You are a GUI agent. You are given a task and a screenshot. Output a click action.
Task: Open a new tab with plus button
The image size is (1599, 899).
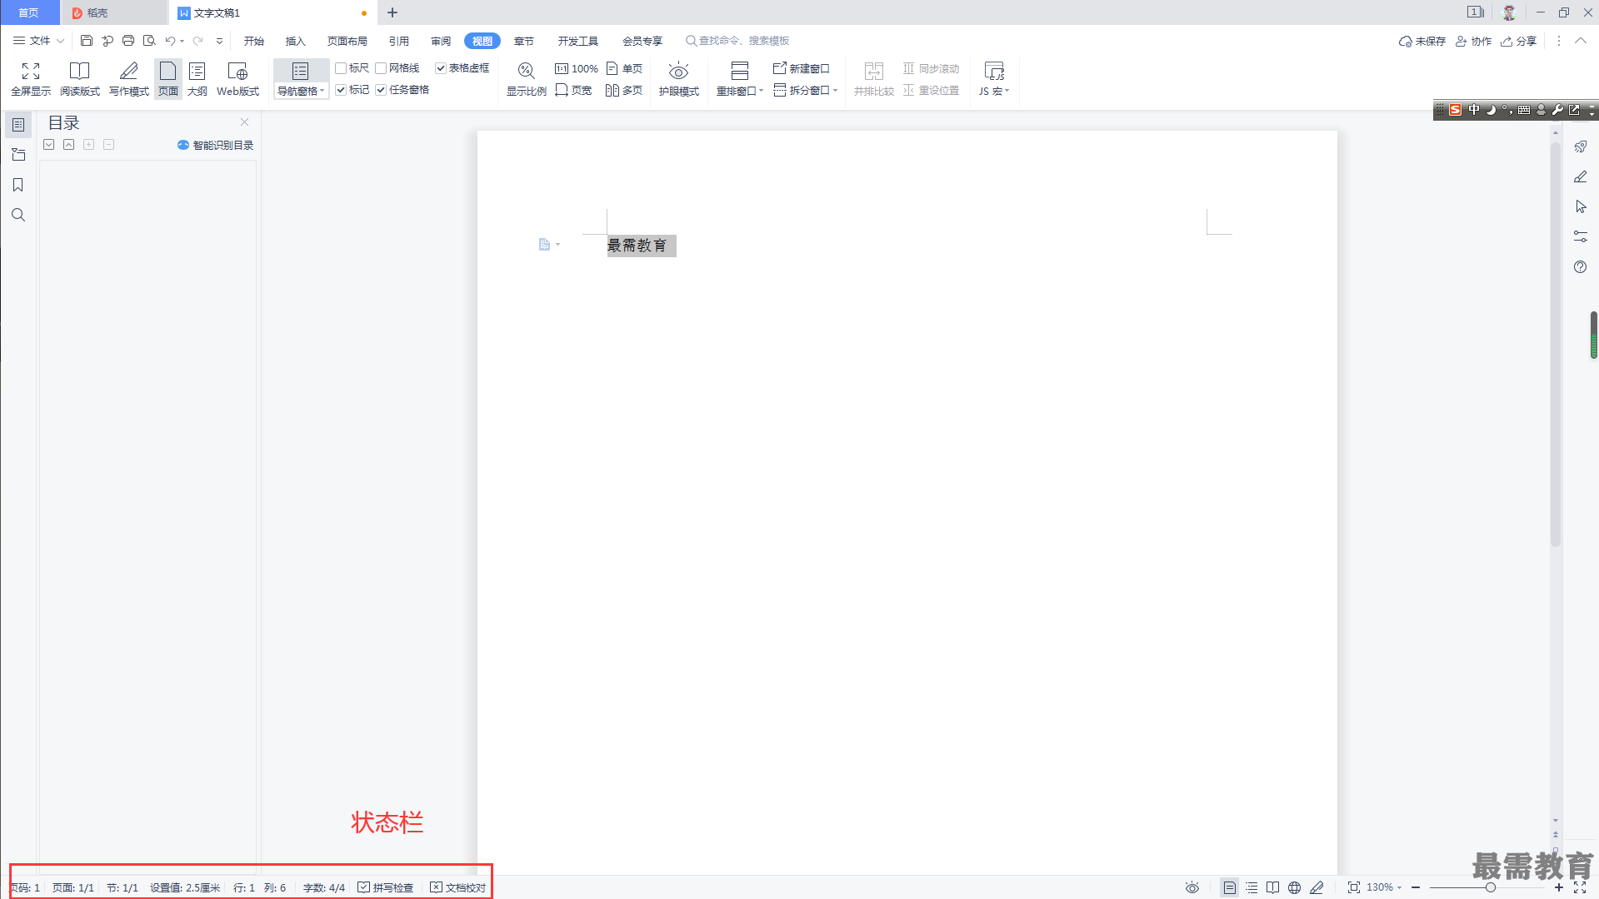(x=392, y=12)
